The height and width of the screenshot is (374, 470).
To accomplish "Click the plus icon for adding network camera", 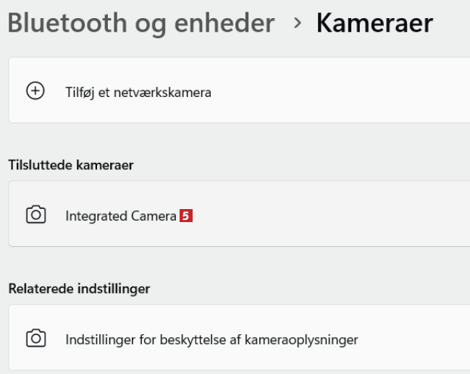I will [x=35, y=91].
